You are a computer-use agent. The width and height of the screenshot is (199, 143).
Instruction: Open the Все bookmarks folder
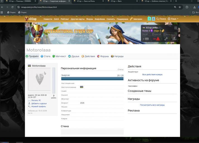tap(195, 12)
